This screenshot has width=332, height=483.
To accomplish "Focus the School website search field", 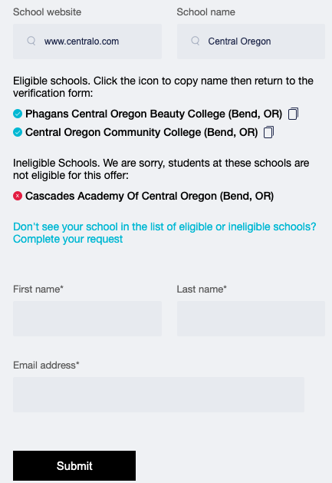I will 87,41.
